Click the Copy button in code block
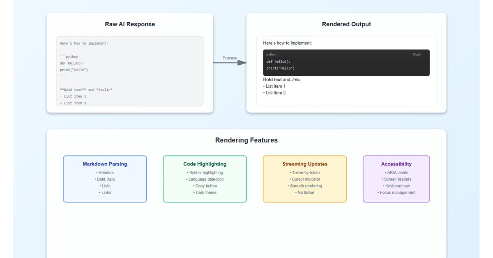This screenshot has width=493, height=258. point(417,54)
